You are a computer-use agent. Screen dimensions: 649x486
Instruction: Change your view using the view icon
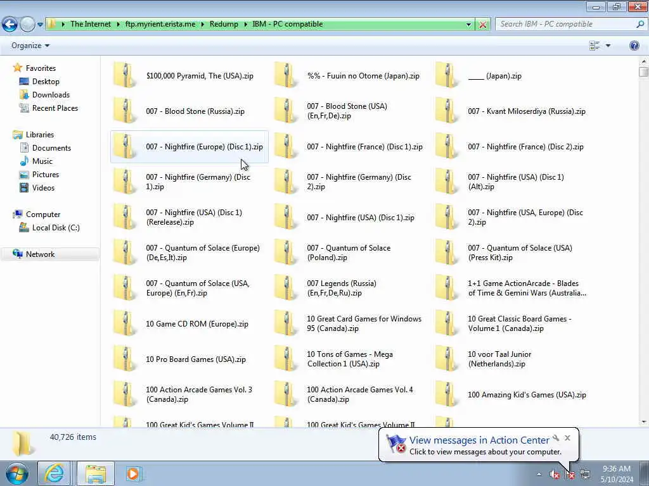594,46
